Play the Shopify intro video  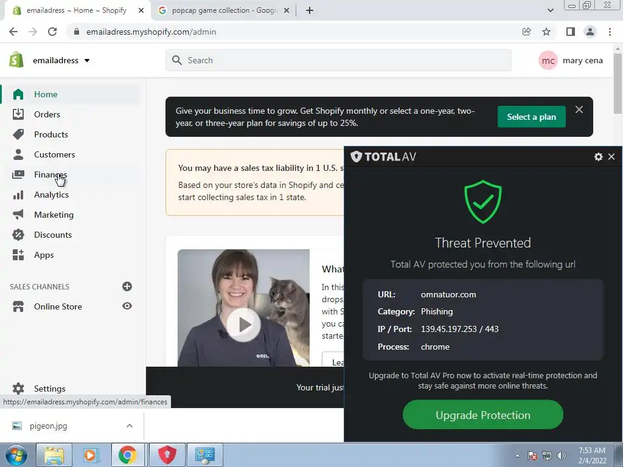[x=243, y=325]
